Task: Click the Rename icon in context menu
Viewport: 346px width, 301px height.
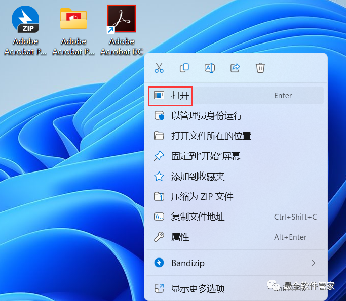Action: [210, 68]
